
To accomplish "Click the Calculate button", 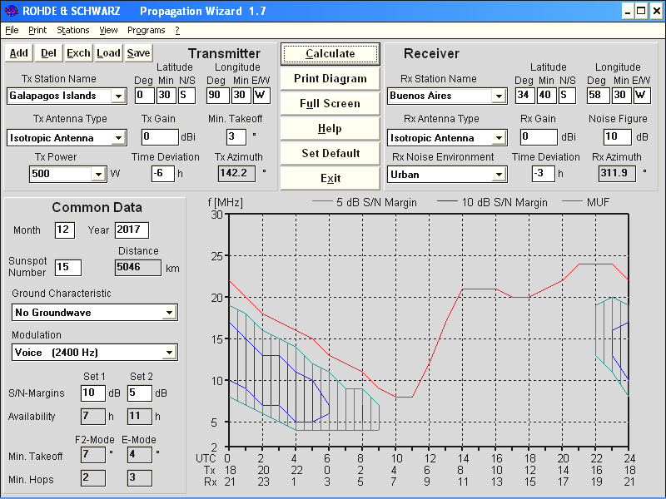I will pyautogui.click(x=330, y=54).
